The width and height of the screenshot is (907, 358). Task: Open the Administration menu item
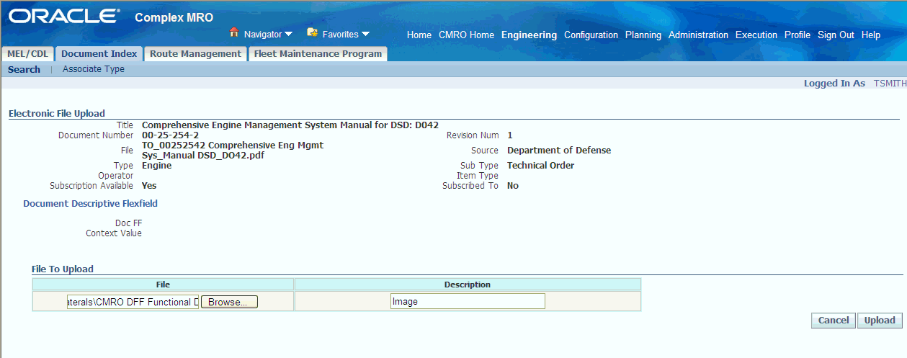pos(698,35)
